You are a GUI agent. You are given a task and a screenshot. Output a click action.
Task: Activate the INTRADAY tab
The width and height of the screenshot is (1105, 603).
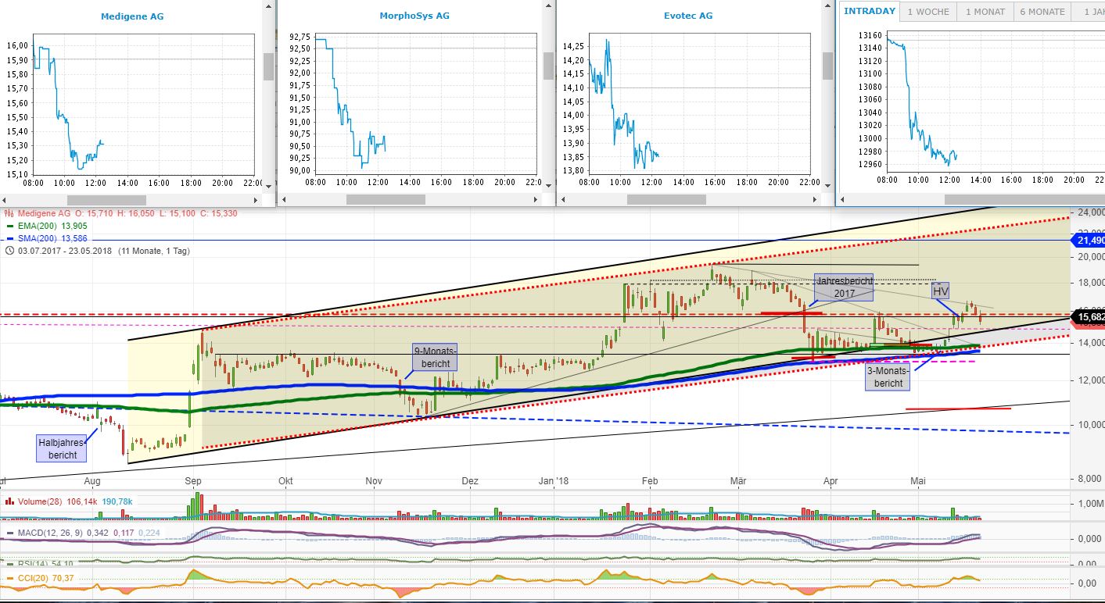pos(869,11)
